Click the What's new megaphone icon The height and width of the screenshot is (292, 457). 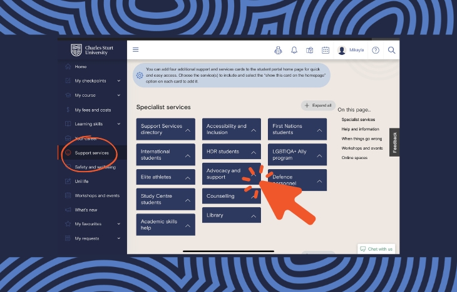tap(68, 210)
